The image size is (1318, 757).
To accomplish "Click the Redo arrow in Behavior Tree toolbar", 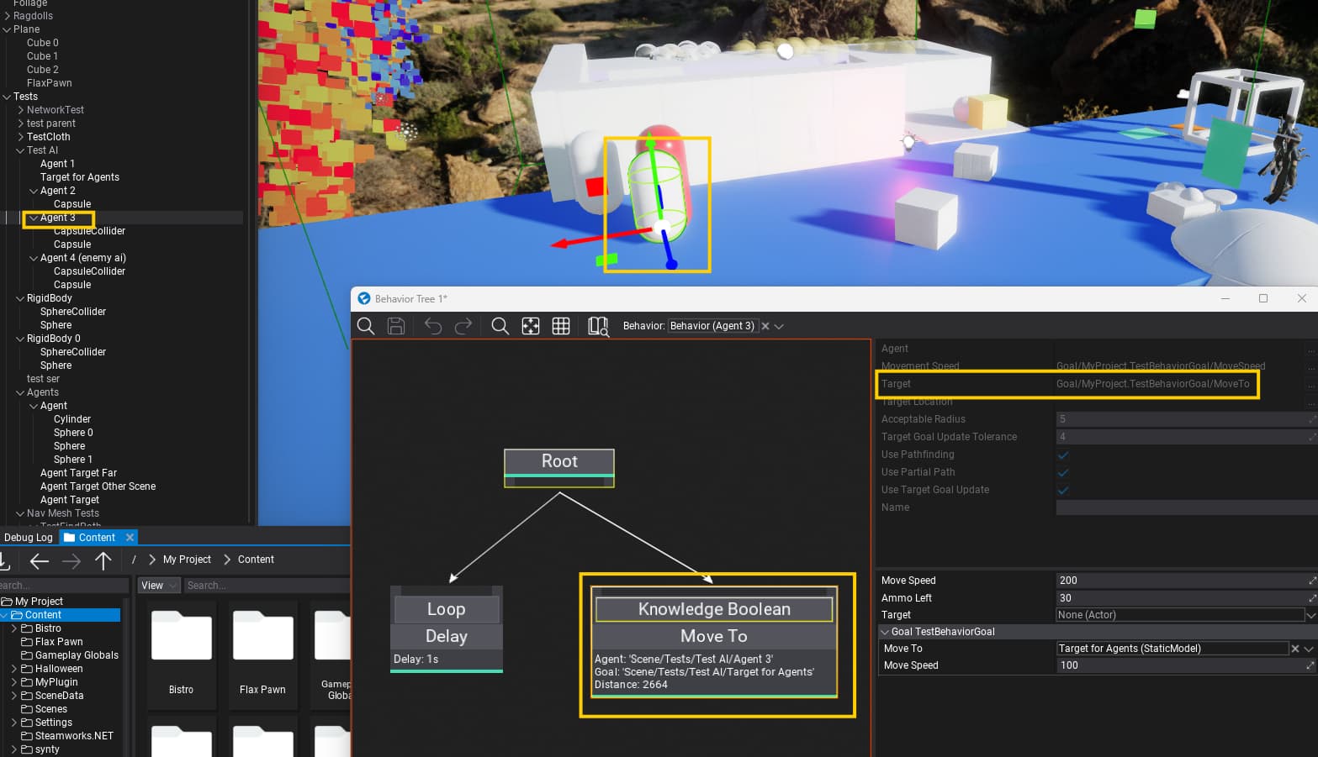I will point(463,326).
